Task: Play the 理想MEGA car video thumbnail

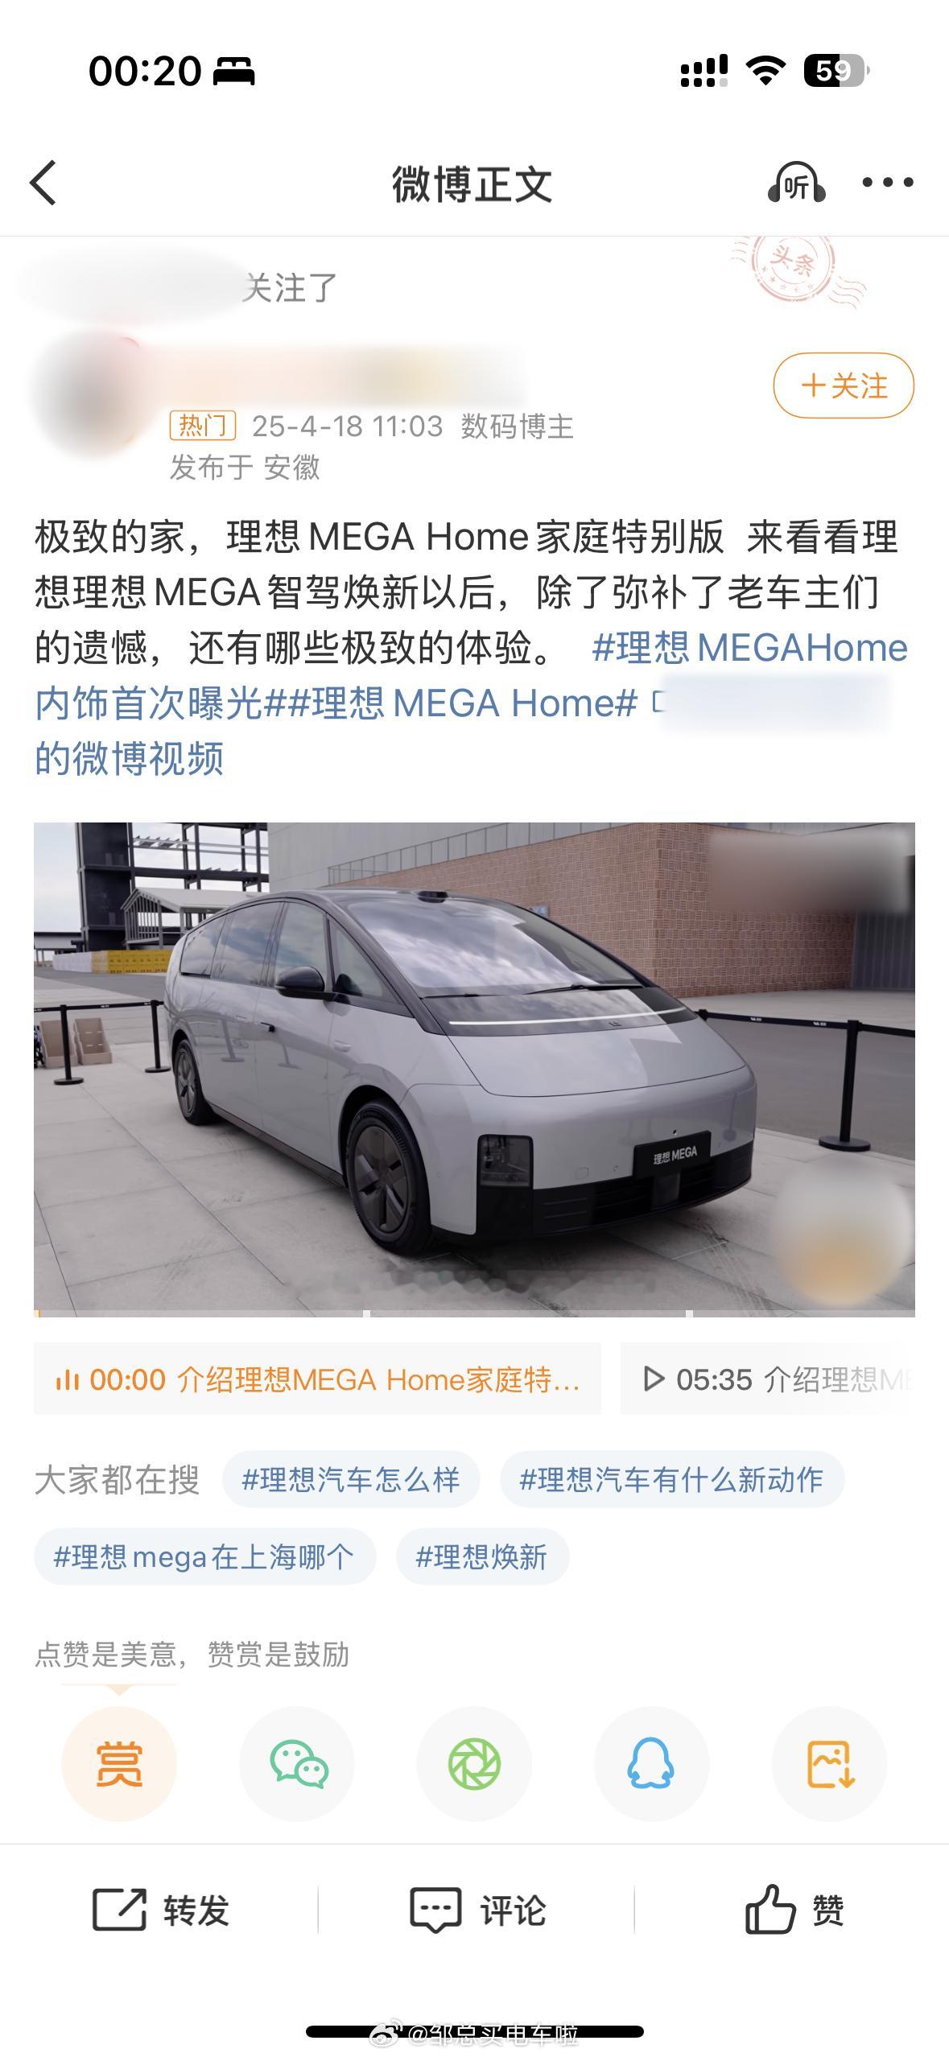Action: [474, 1069]
